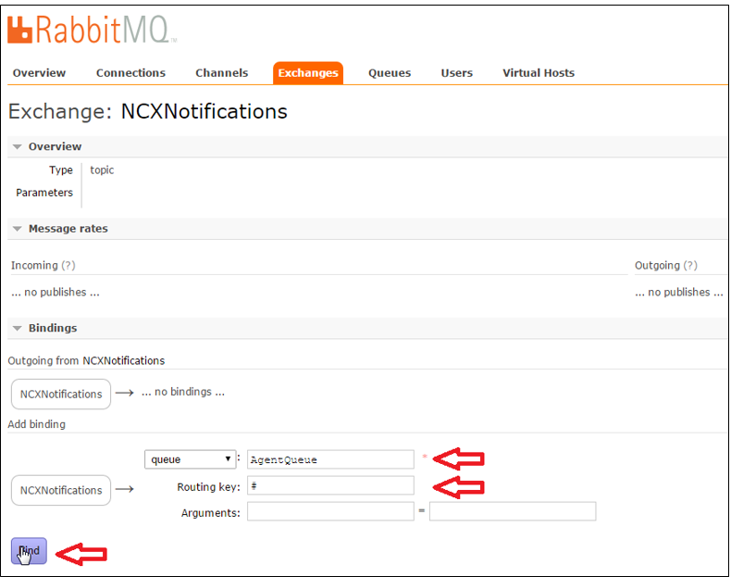Open the Virtual Hosts tab
This screenshot has height=577, width=731.
[x=539, y=73]
